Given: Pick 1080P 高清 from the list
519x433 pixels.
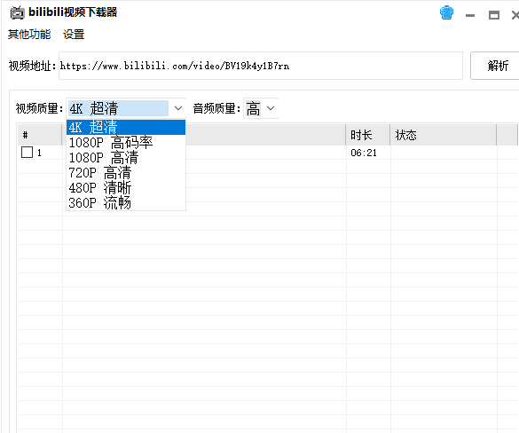Looking at the screenshot, I should click(x=126, y=158).
